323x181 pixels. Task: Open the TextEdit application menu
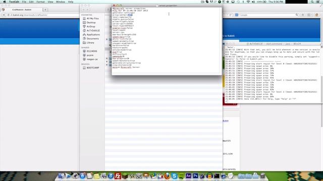(14, 2)
